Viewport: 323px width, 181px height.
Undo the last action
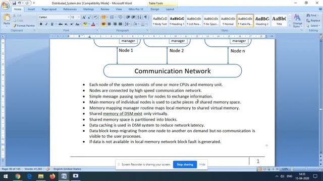pos(19,3)
